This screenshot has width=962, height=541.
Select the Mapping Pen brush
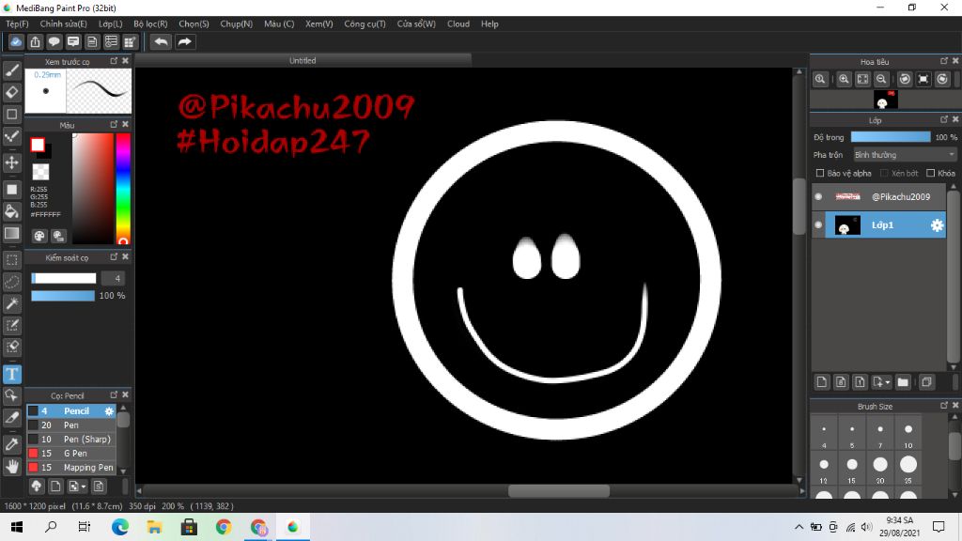[70, 468]
